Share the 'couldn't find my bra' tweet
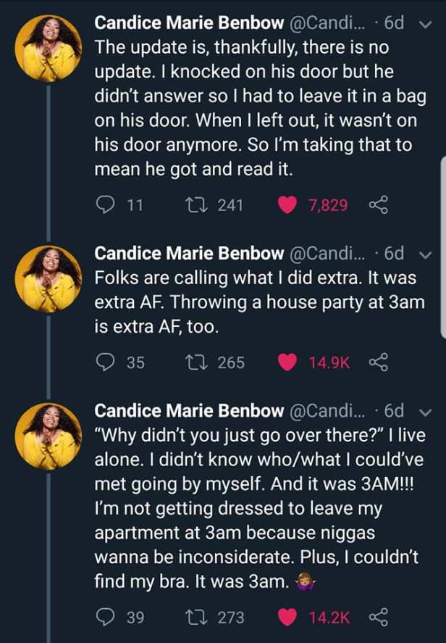Viewport: 446px width, 643px height. coord(380,618)
